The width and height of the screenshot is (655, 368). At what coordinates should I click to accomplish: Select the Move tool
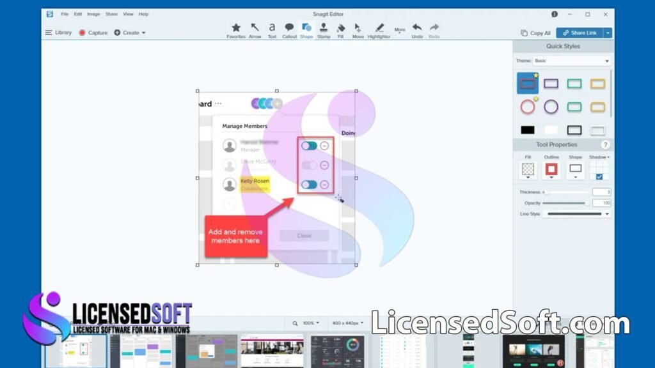[358, 31]
